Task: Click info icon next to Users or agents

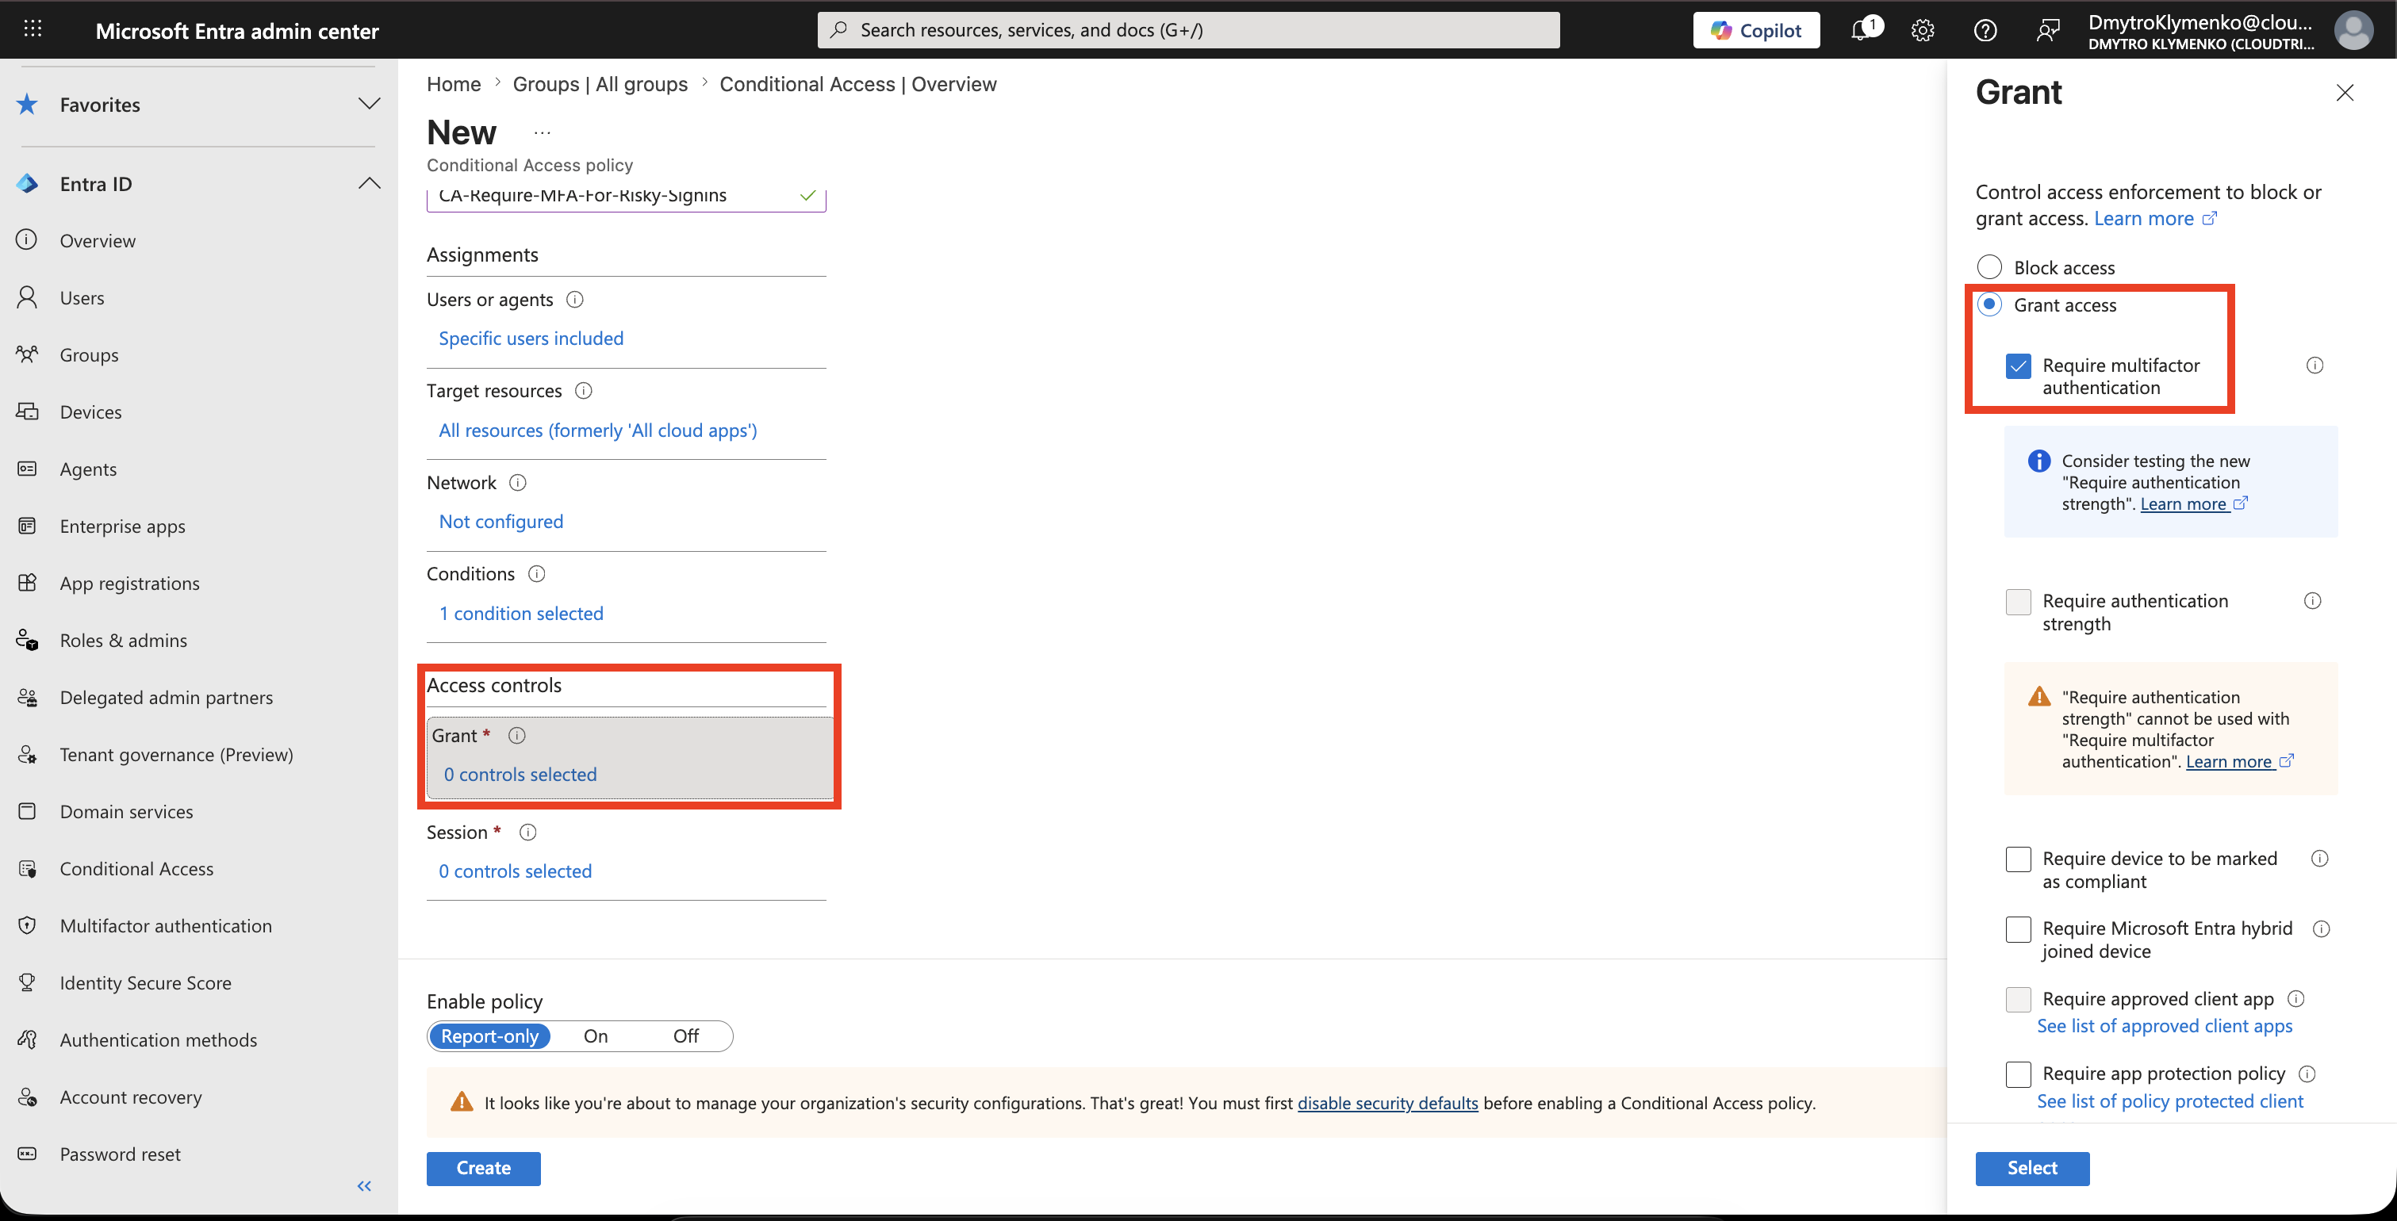Action: coord(575,300)
